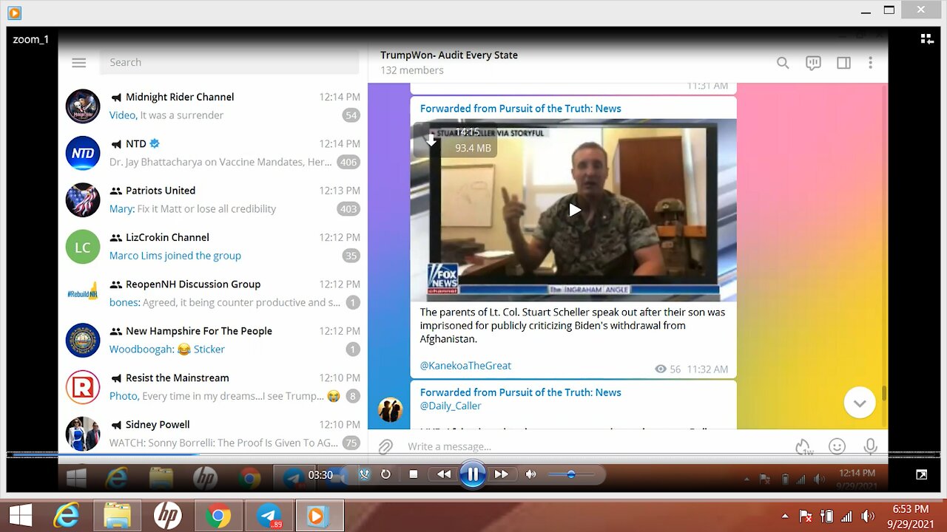Open New Hampshire For The People chat
This screenshot has width=947, height=532.
pyautogui.click(x=213, y=340)
